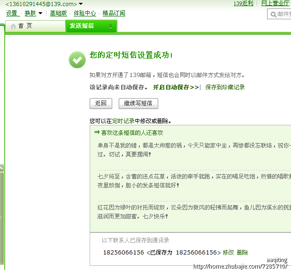Select the 发送短信 tab
This screenshot has width=291, height=270.
92,26
